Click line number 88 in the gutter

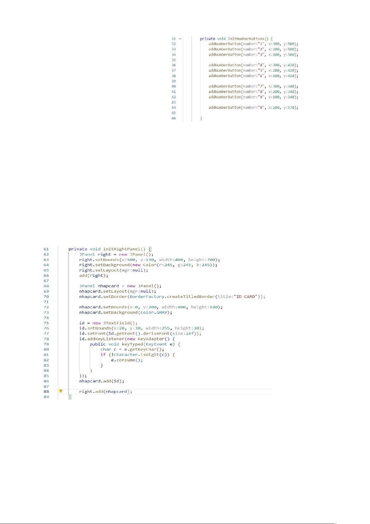46,392
